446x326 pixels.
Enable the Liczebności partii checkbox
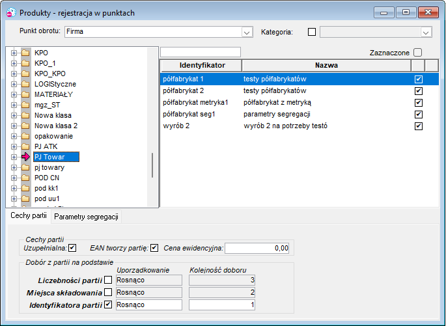(x=108, y=280)
